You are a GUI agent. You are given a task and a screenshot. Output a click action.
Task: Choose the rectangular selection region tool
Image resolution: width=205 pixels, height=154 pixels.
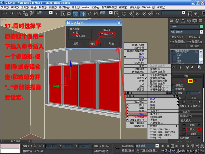(x=69, y=13)
